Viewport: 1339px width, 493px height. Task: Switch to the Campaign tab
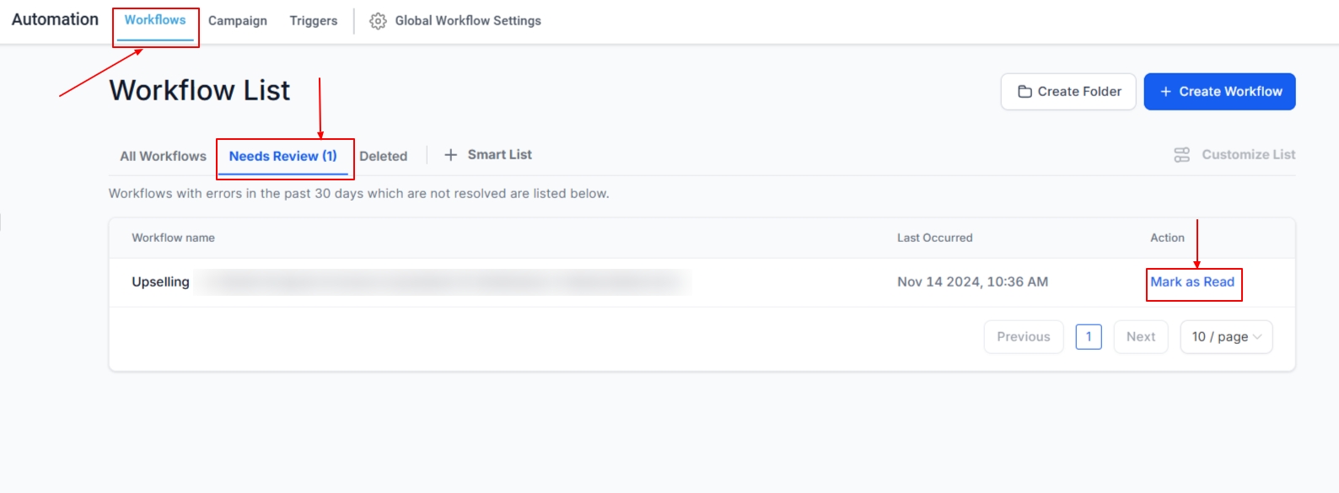tap(238, 21)
